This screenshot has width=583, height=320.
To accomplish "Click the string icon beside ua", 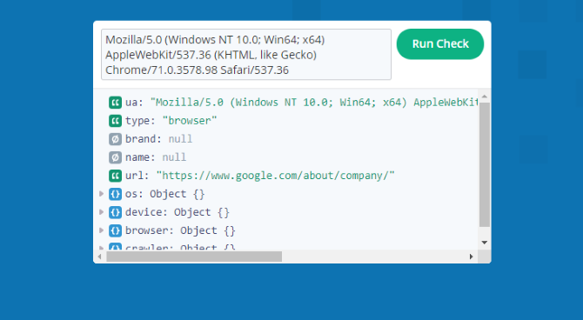I will 115,103.
